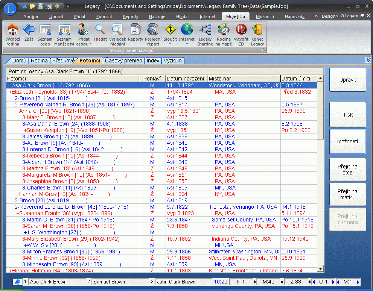Go to Výchozí rodina (home family)
Viewport: 373px width, 291px height.
point(12,35)
